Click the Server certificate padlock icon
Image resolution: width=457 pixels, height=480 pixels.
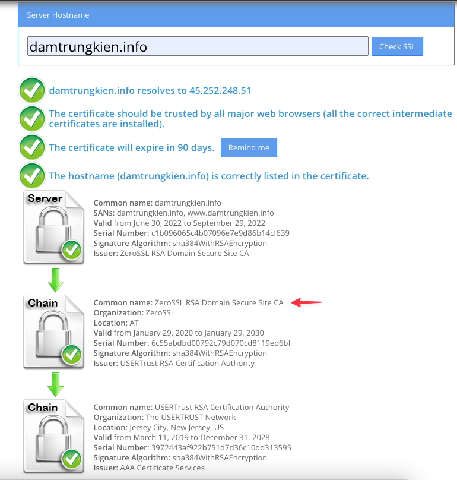coord(54,227)
